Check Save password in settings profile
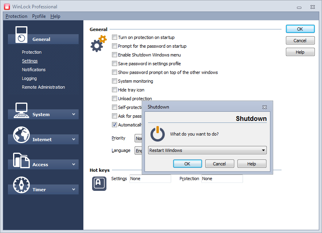322x233 pixels. pos(114,64)
